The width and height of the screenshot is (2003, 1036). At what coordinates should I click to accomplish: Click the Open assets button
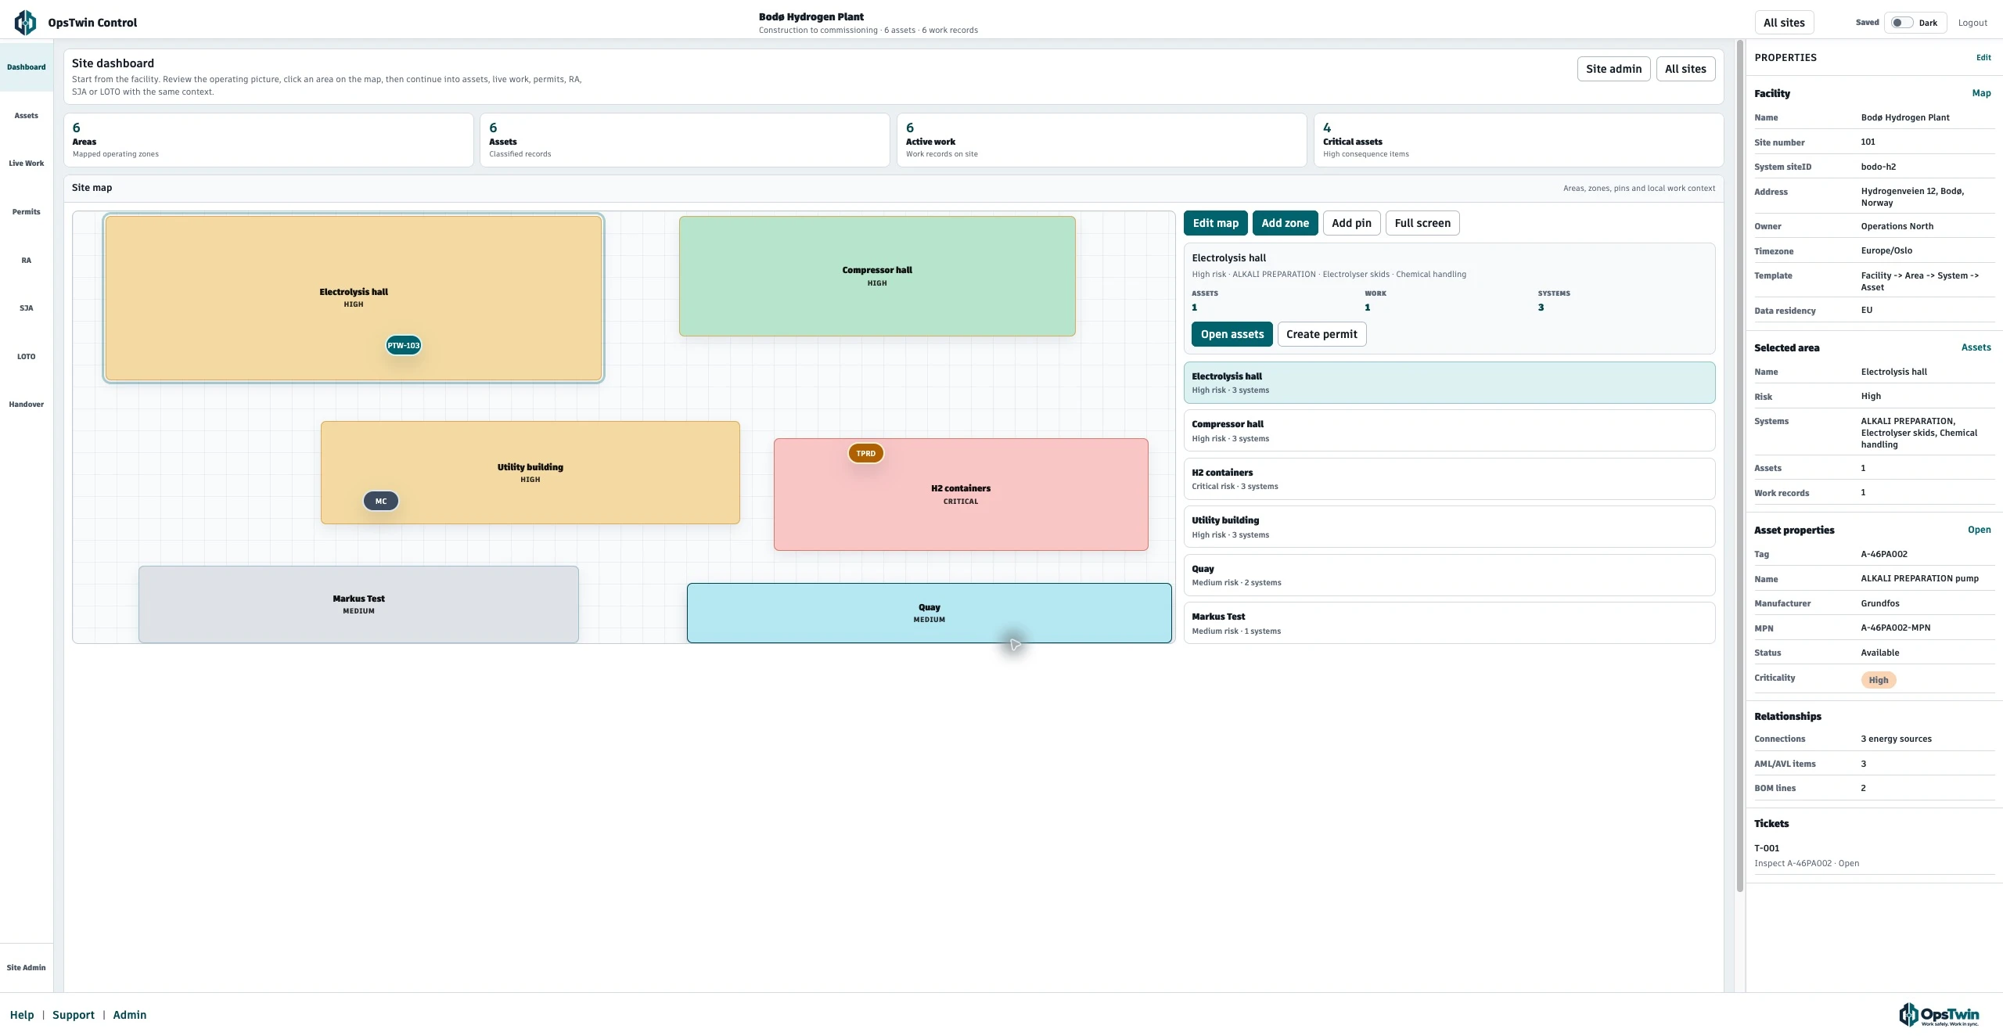coord(1232,334)
